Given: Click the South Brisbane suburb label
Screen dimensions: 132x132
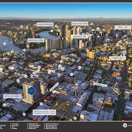Looking at the screenshot, I should pos(80,24).
